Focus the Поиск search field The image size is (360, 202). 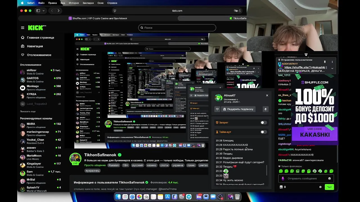click(177, 28)
